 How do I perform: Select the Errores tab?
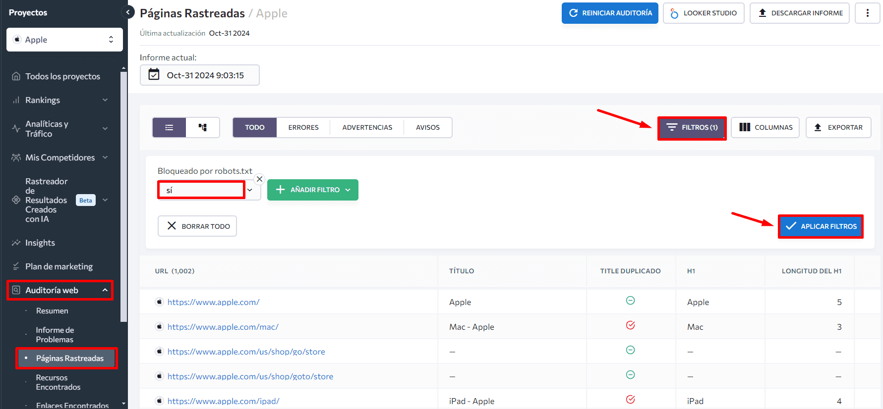(303, 127)
